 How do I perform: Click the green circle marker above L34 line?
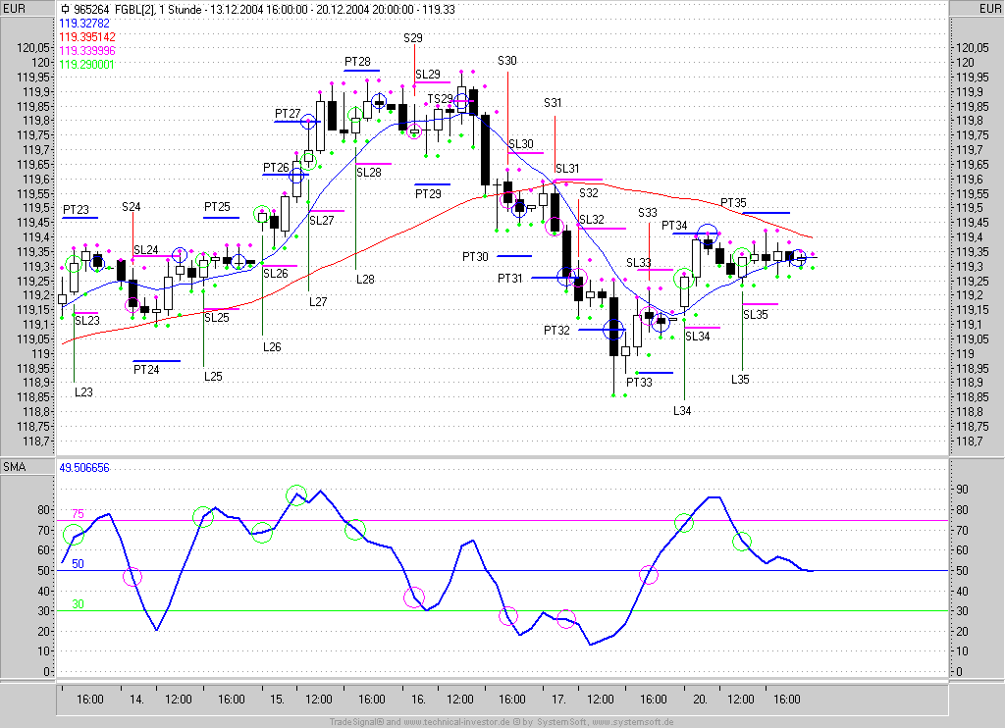(684, 279)
